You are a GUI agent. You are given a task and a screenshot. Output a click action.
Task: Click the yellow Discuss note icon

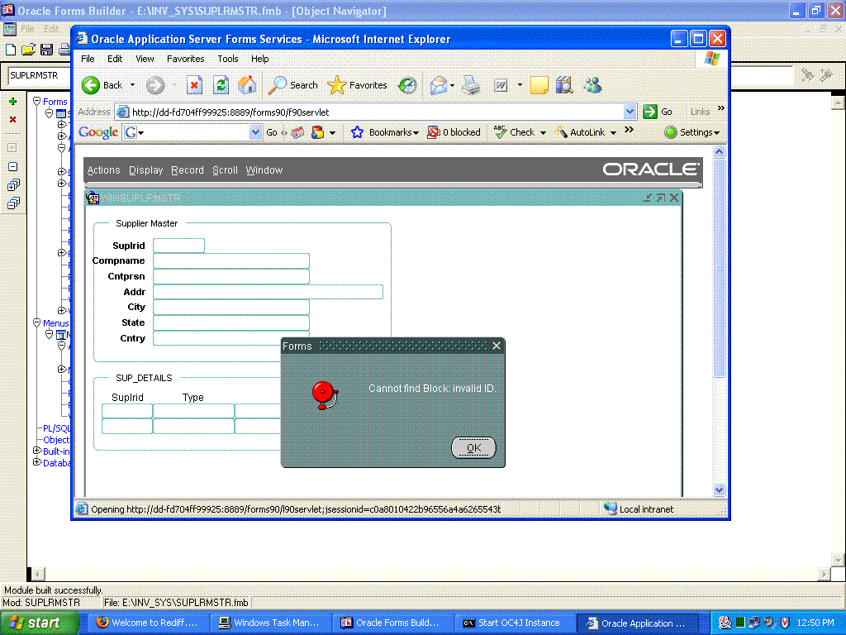pos(539,85)
